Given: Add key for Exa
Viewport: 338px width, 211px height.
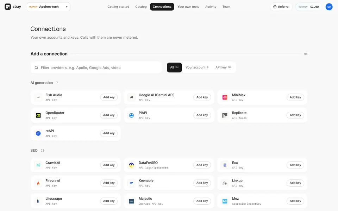Looking at the screenshot, I should pos(295,165).
